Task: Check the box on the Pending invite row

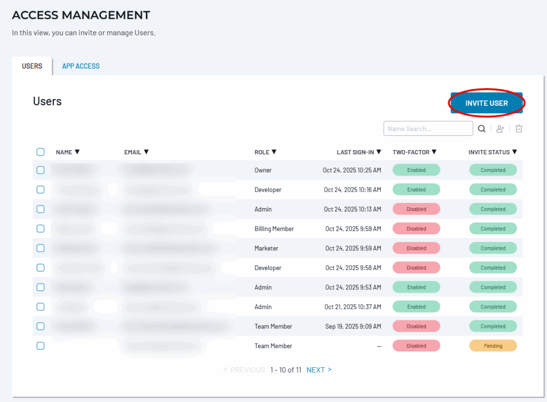Action: 41,346
